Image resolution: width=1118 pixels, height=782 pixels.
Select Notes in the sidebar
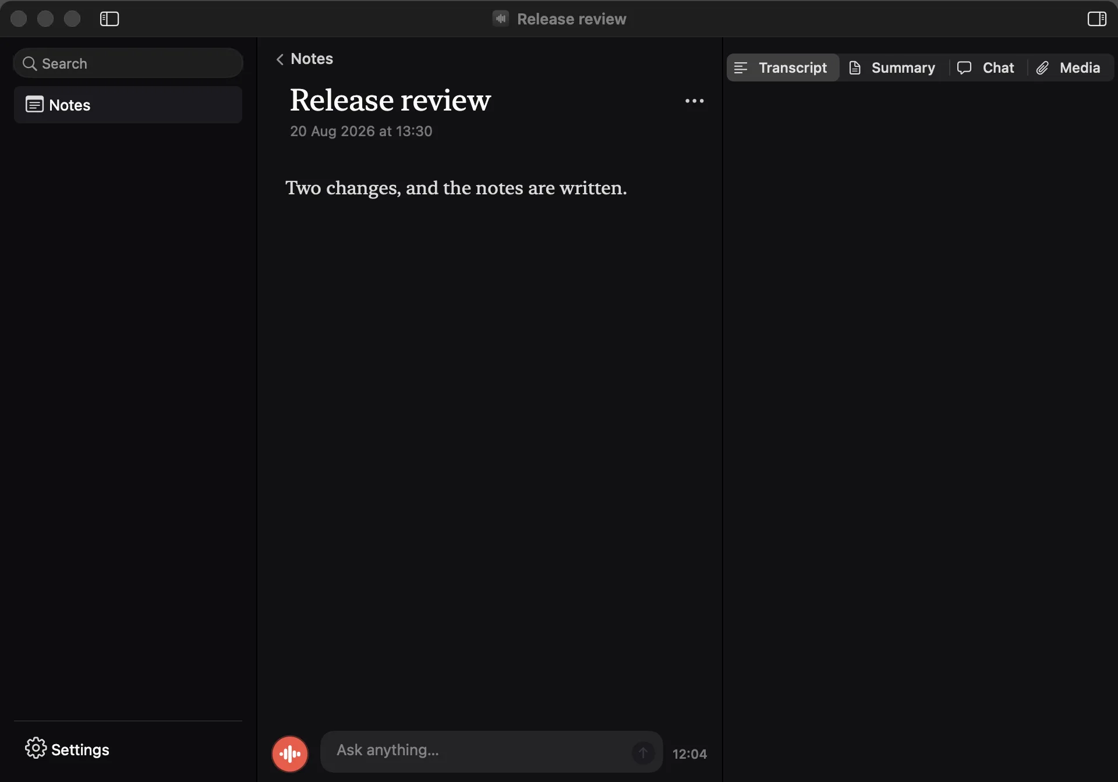coord(128,105)
